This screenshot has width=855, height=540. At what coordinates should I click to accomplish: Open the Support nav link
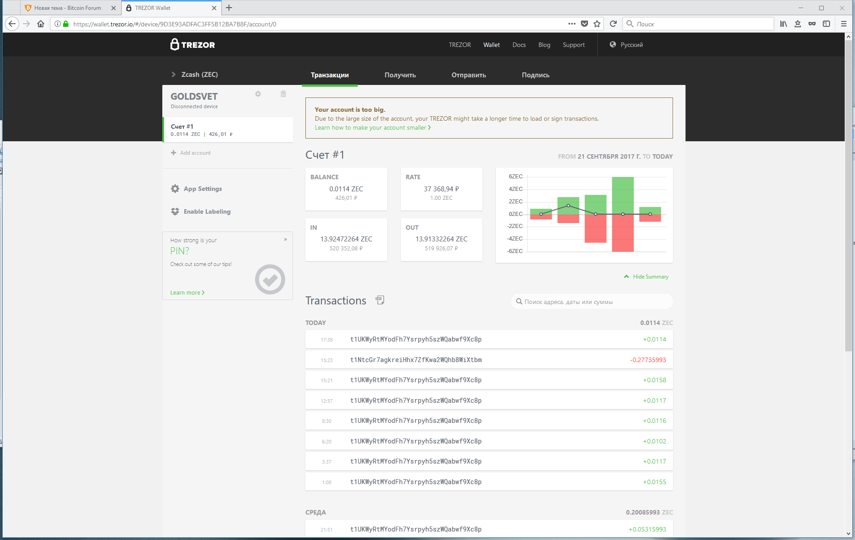click(x=574, y=45)
